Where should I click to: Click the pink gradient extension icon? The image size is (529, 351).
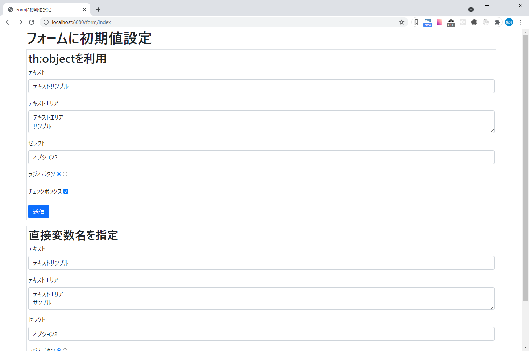439,22
